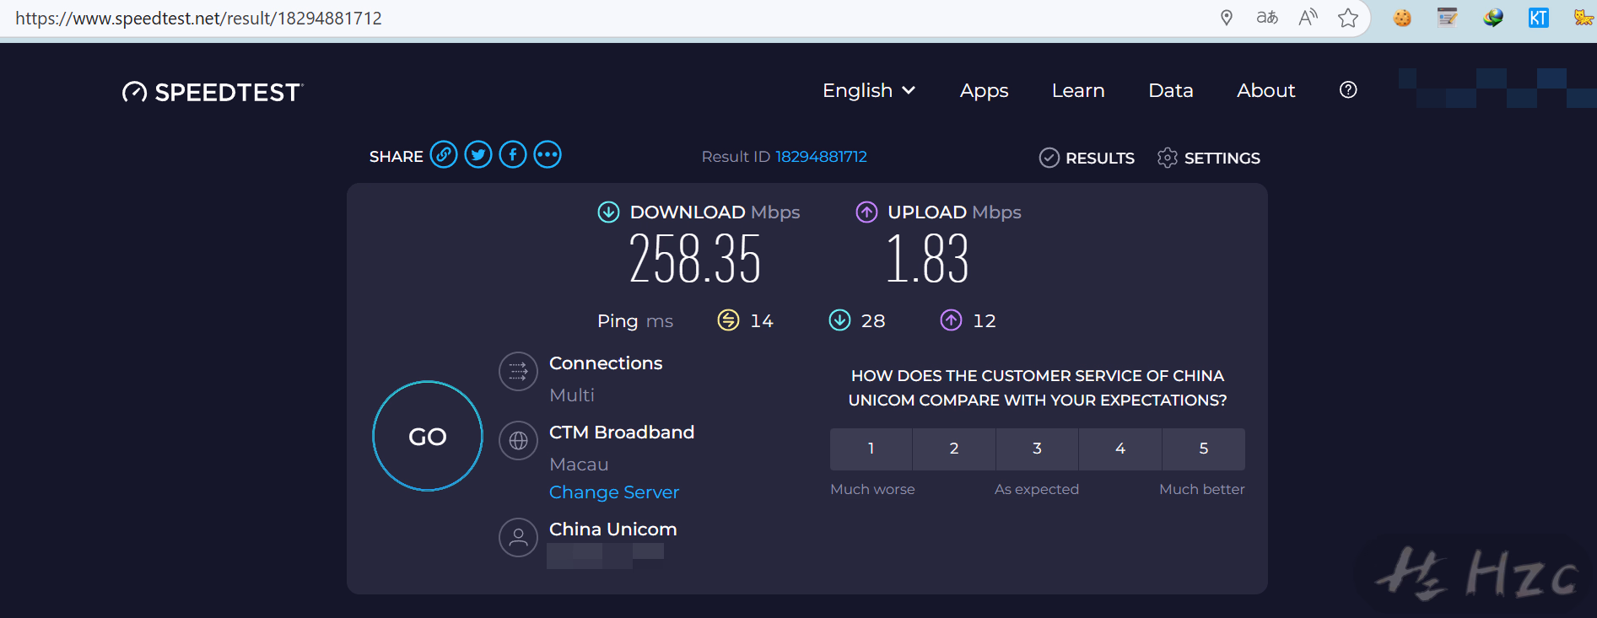The image size is (1597, 618).
Task: Expand the English language dropdown
Action: pos(869,90)
